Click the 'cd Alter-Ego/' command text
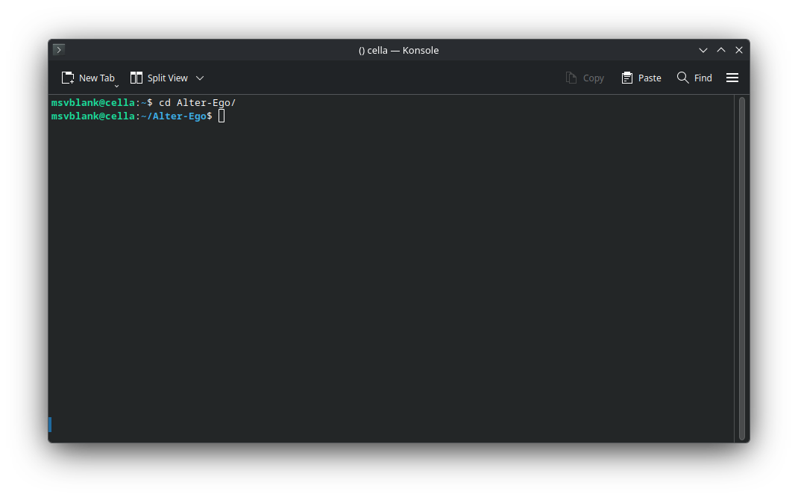The image size is (798, 500). point(197,102)
